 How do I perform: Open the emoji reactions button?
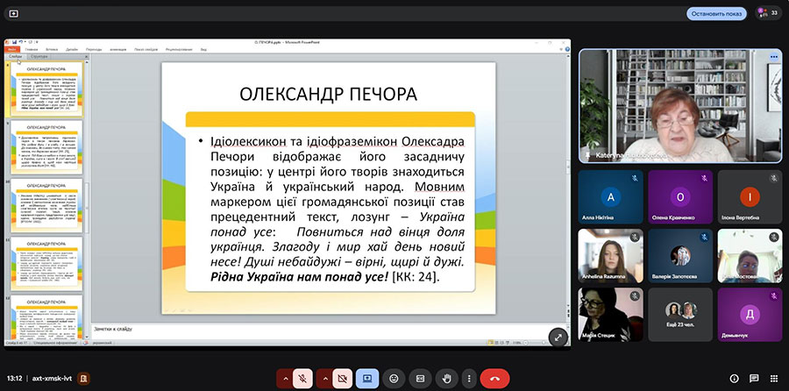394,379
